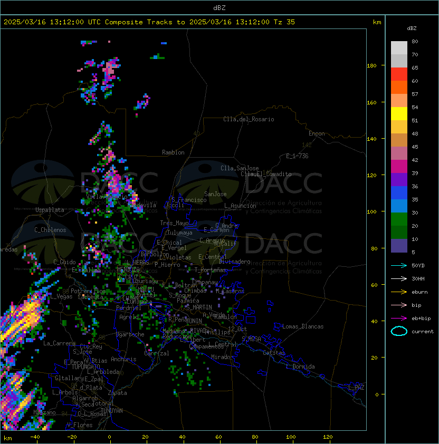Click the 'L_PAZ' map label
The width and height of the screenshot is (439, 444).
[x=356, y=388]
